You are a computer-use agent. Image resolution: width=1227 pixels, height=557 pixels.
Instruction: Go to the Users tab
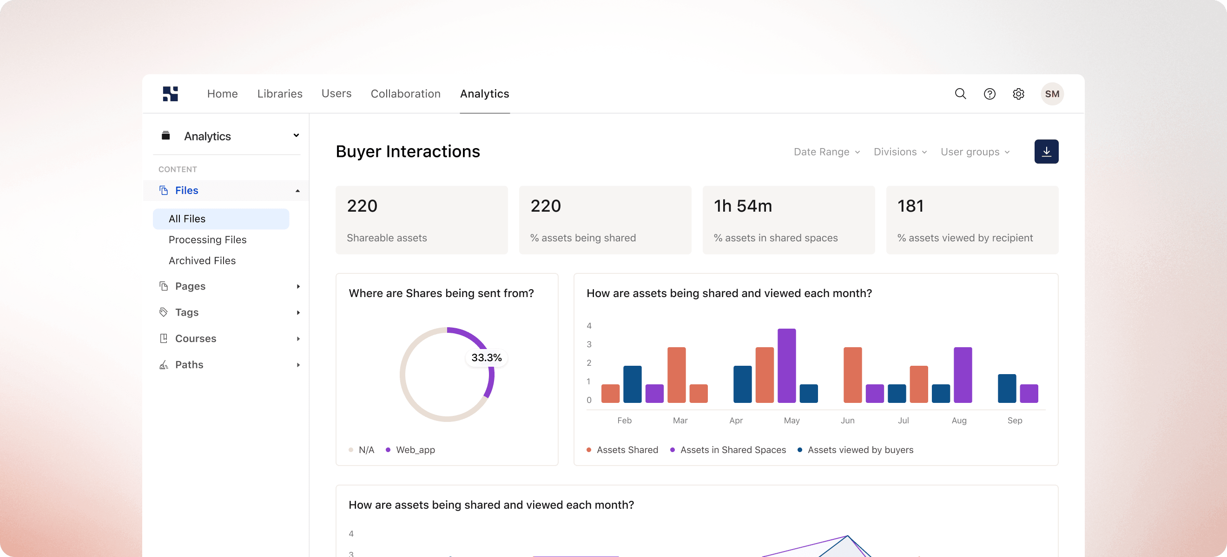[x=336, y=94]
